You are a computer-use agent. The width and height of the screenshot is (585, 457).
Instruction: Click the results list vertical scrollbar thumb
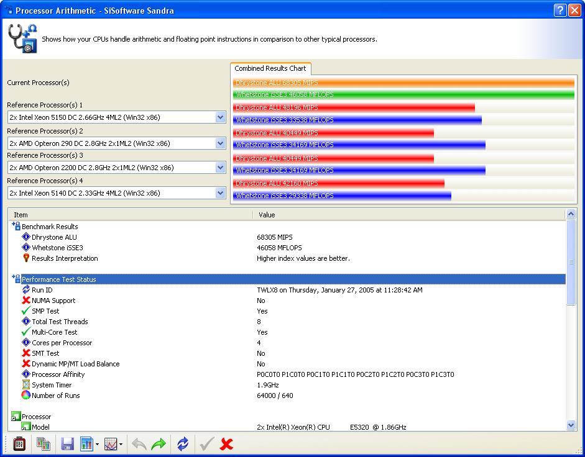coord(571,262)
